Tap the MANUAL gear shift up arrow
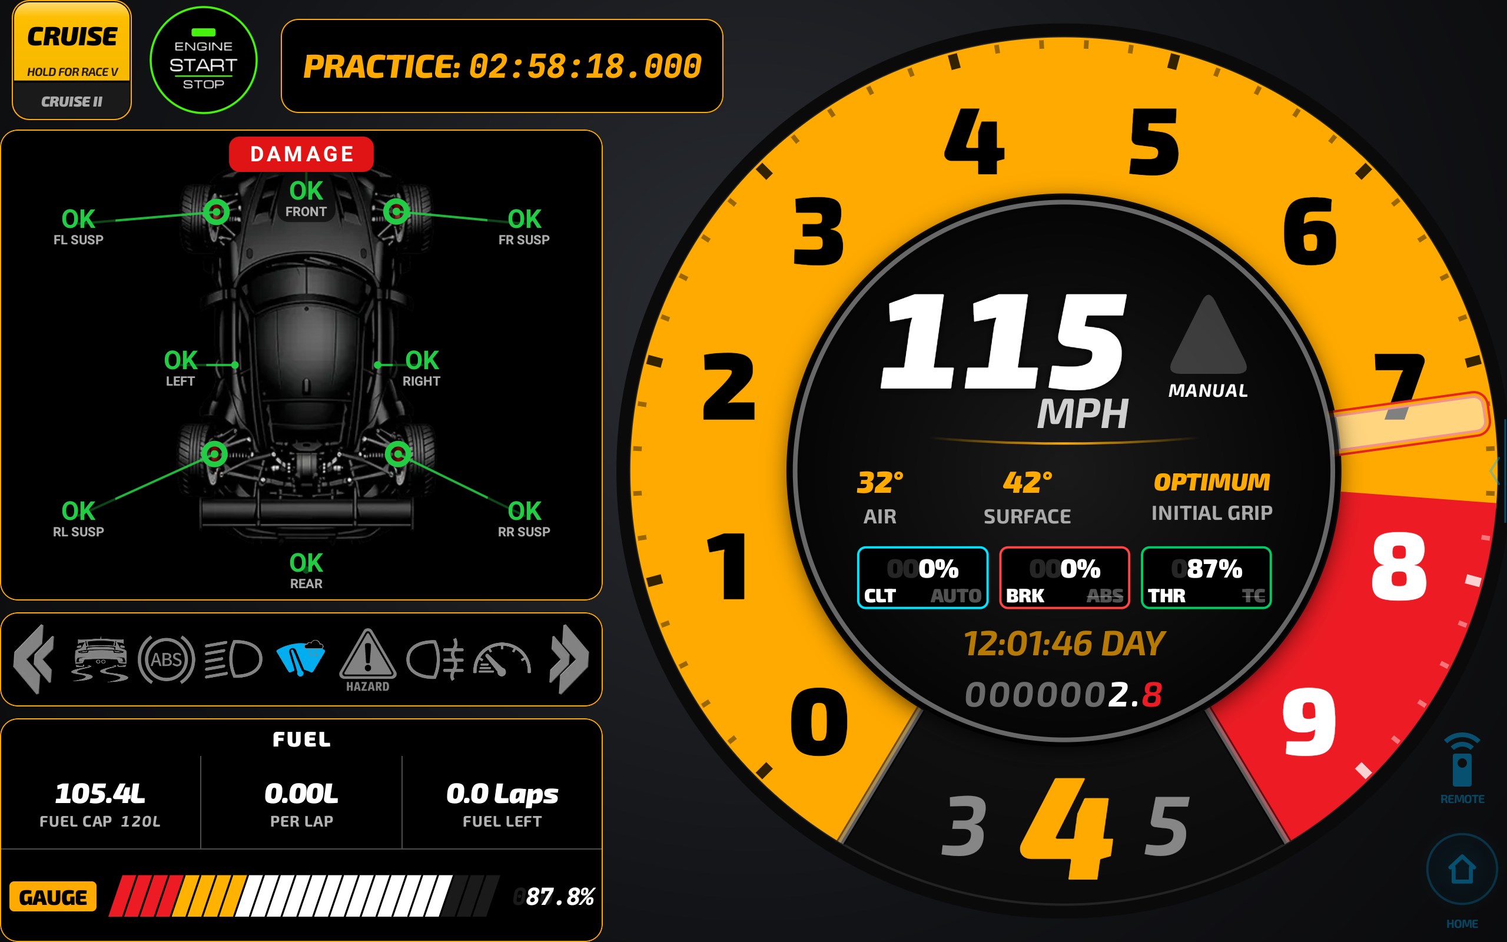Image resolution: width=1507 pixels, height=942 pixels. point(1208,335)
